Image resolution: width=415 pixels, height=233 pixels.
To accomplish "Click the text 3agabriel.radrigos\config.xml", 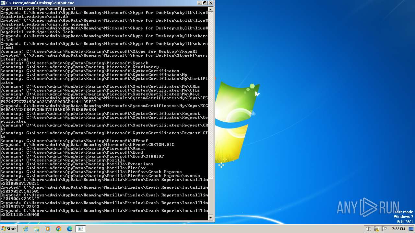I will coord(38,9).
